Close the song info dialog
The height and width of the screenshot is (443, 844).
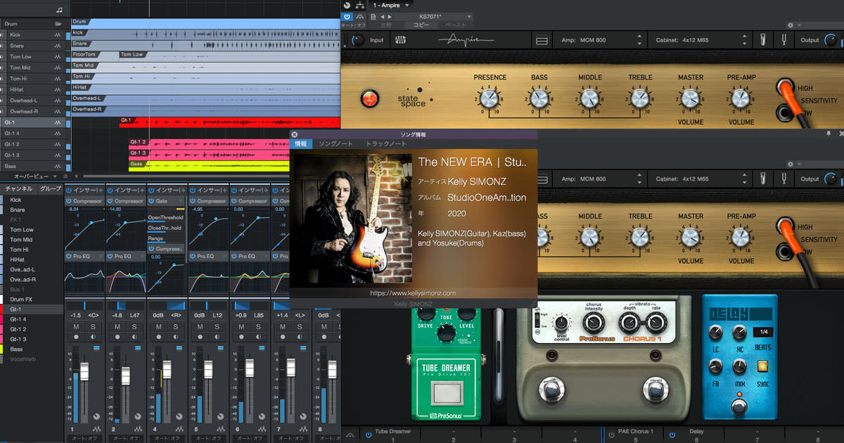tap(295, 134)
